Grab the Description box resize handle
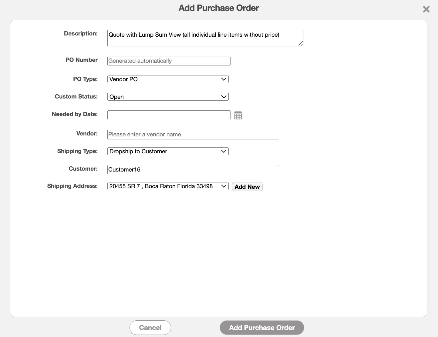The height and width of the screenshot is (337, 438). tap(301, 44)
